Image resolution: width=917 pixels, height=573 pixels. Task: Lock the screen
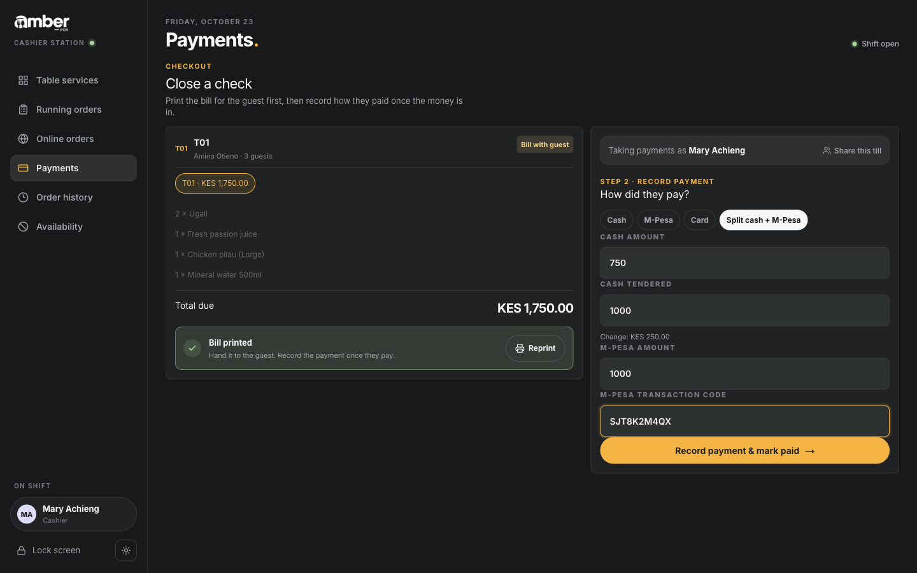(48, 551)
